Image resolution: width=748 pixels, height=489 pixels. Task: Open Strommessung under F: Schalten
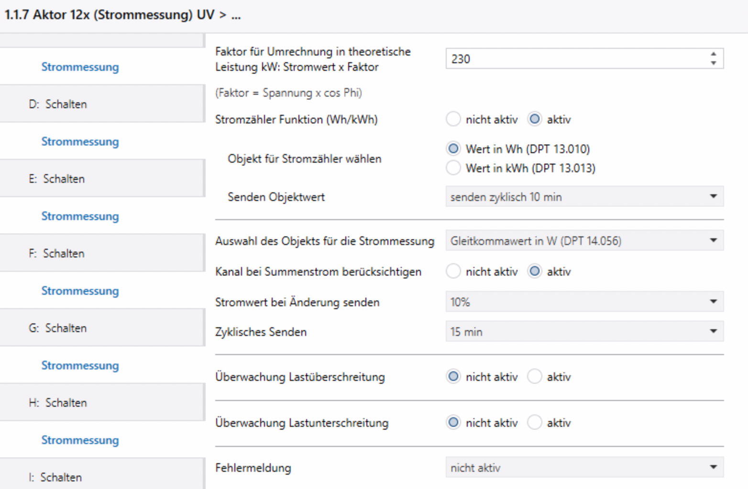pyautogui.click(x=80, y=290)
